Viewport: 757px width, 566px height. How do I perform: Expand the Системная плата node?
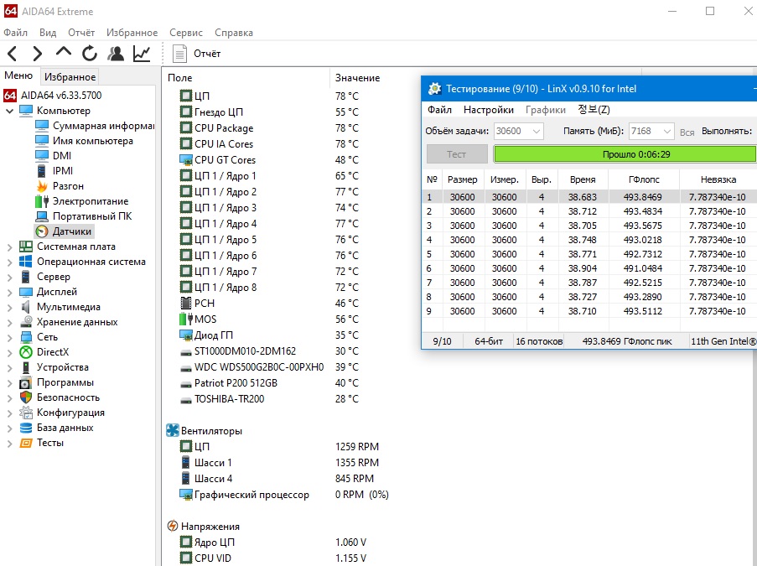[x=10, y=247]
